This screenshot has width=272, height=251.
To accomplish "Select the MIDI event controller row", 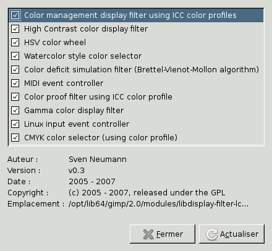I will point(136,83).
